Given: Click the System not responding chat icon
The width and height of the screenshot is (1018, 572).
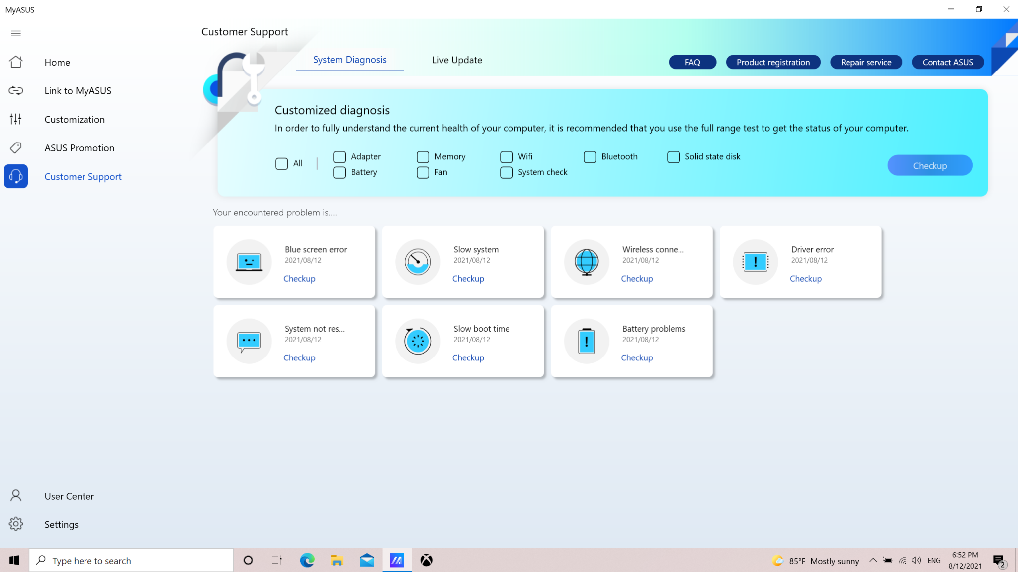Looking at the screenshot, I should click(x=249, y=341).
